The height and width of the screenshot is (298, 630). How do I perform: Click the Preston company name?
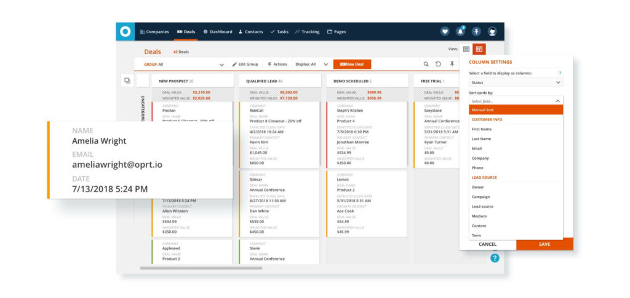tap(169, 111)
